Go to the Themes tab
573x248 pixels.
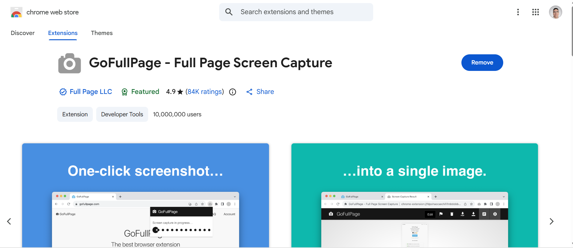(102, 33)
